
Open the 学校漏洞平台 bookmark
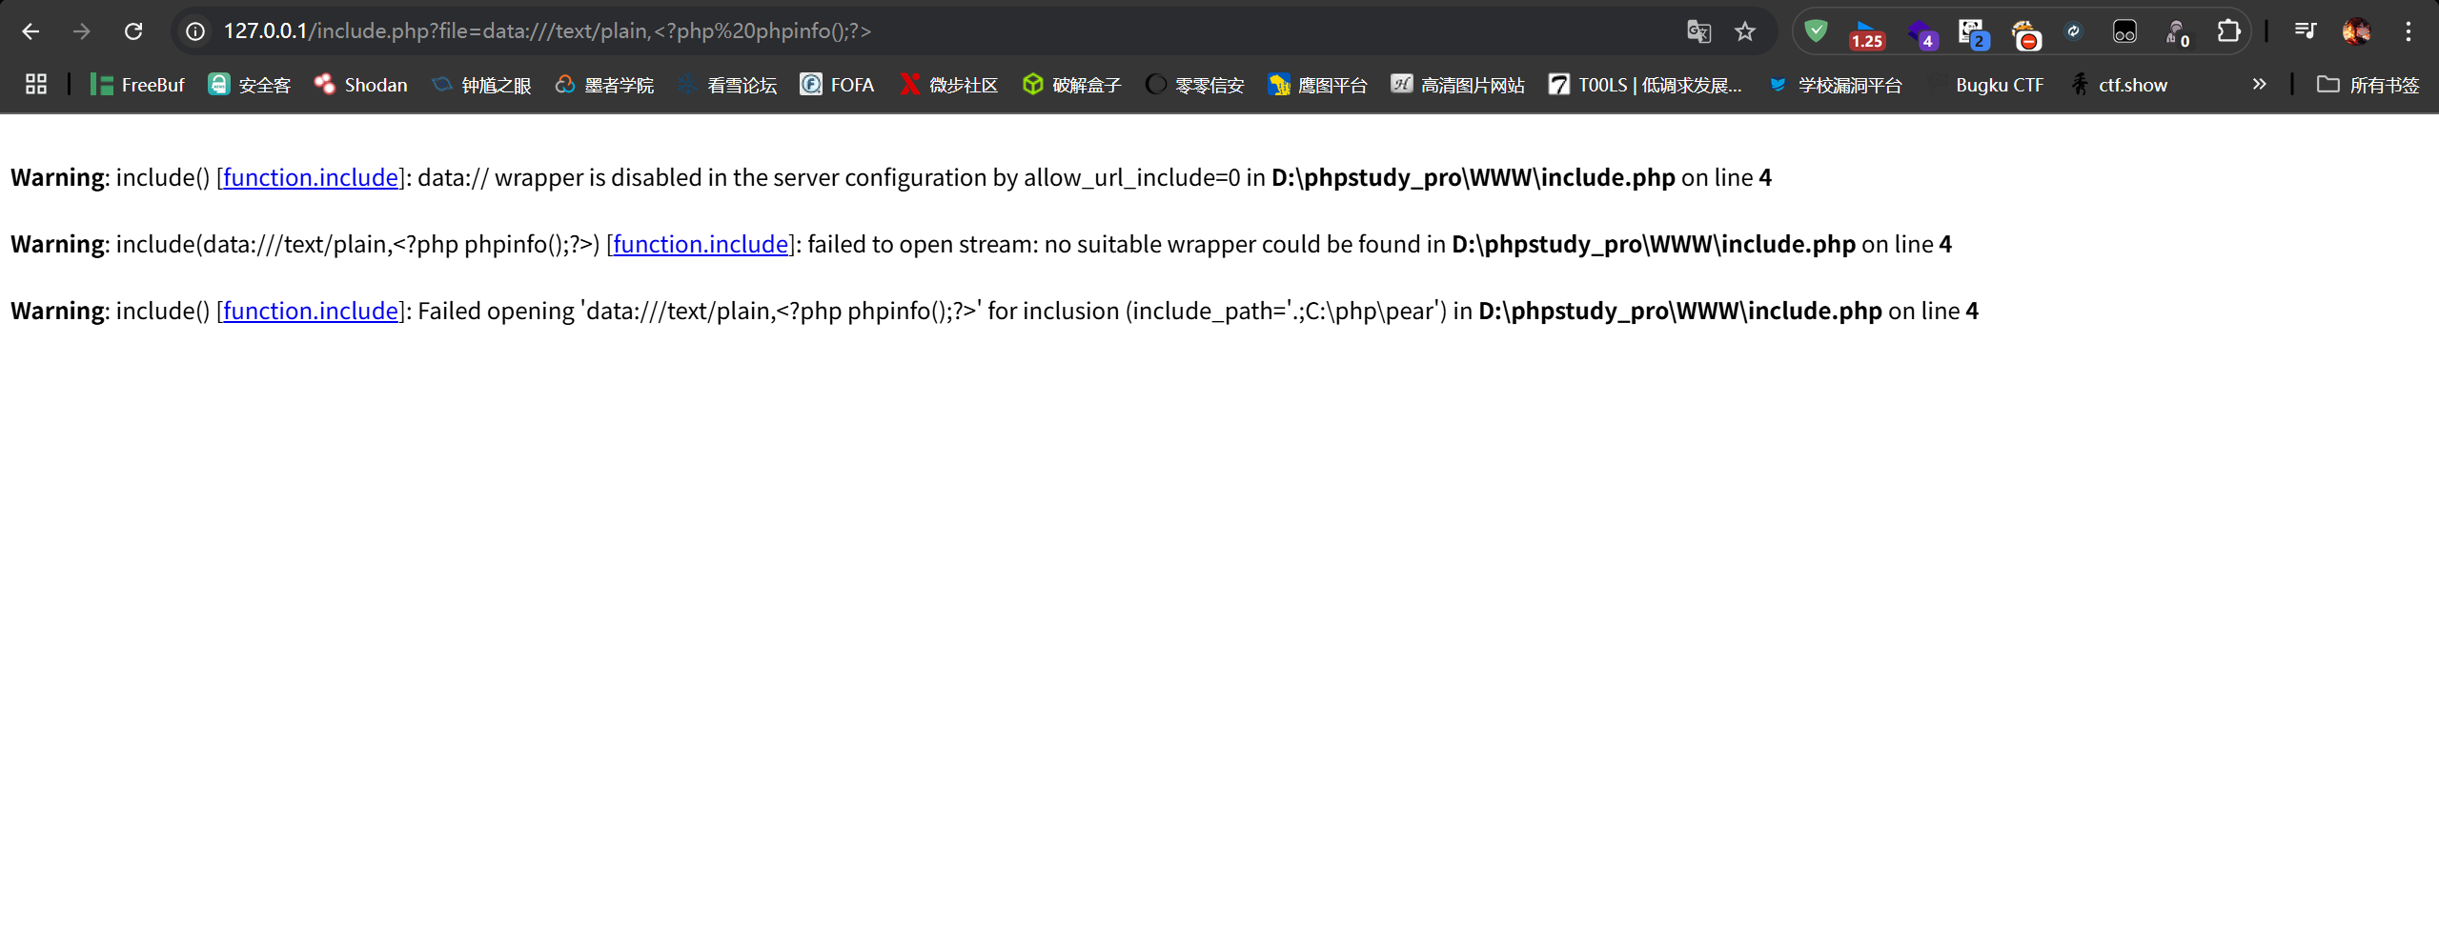[1834, 85]
